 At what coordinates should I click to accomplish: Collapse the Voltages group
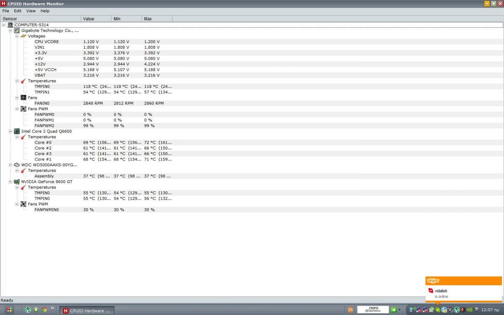click(x=17, y=36)
